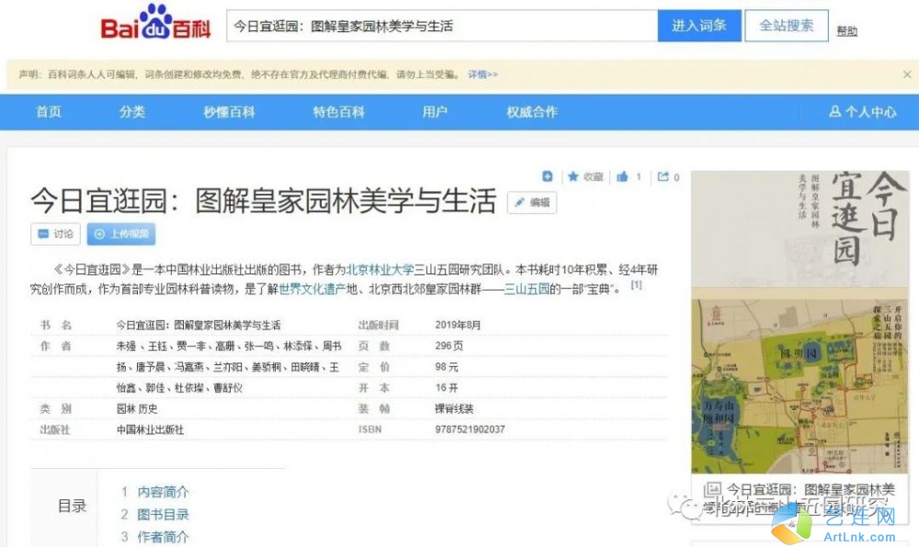The image size is (919, 547).
Task: Click the 进入词条 button
Action: [x=699, y=26]
